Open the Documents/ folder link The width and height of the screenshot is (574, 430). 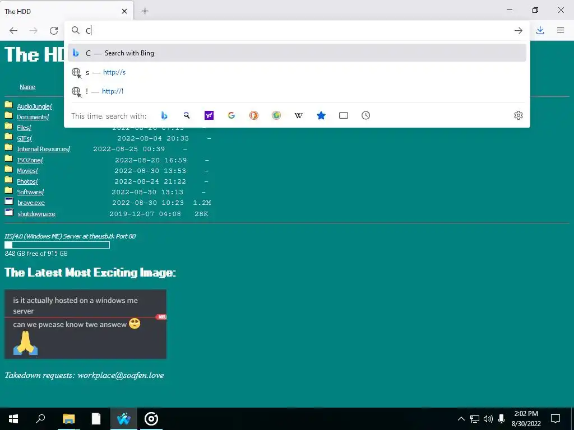(33, 117)
